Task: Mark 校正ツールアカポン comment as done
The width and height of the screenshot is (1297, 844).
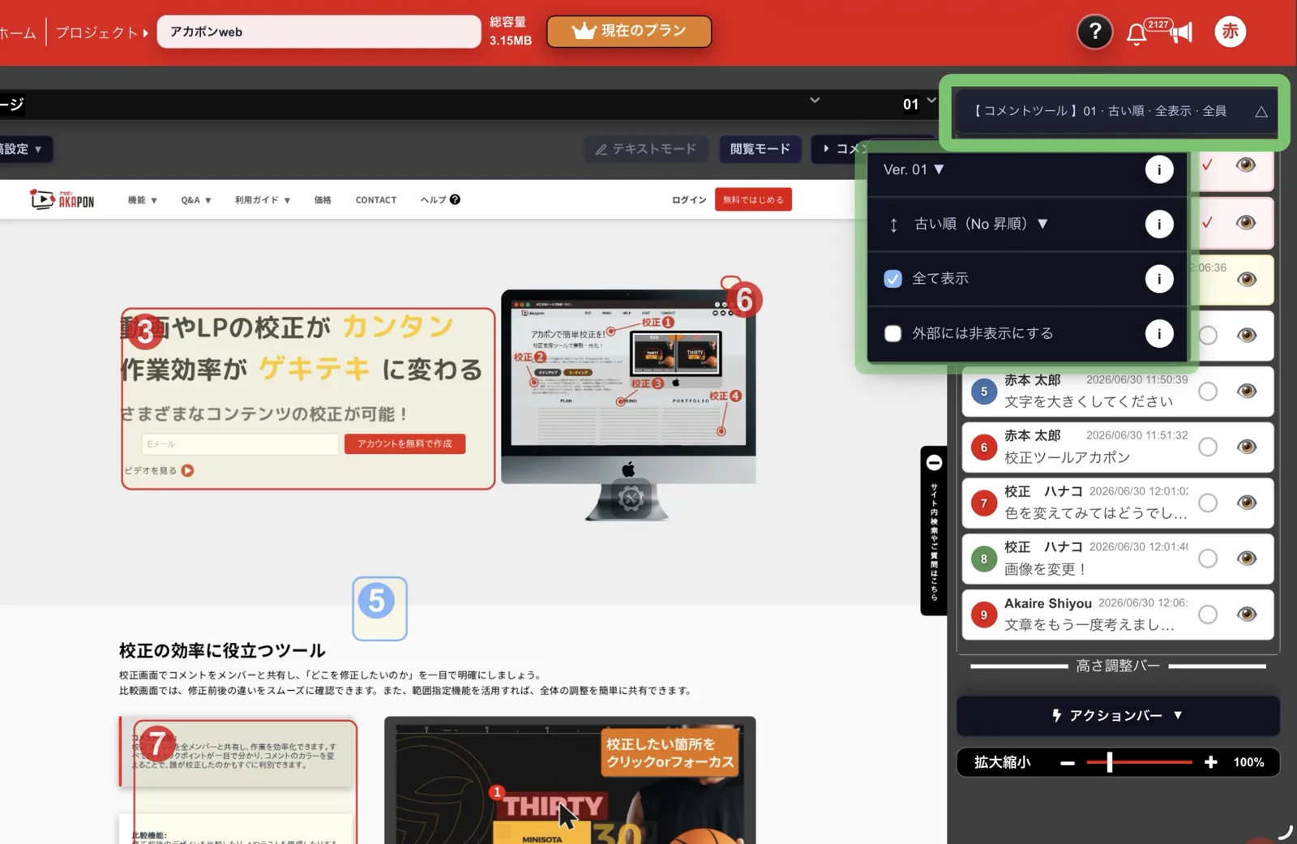Action: coord(1208,447)
